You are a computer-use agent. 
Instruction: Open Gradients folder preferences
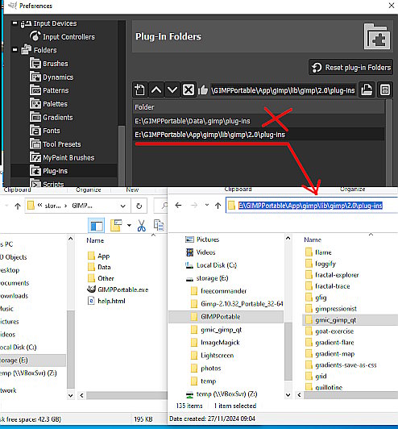tap(52, 117)
